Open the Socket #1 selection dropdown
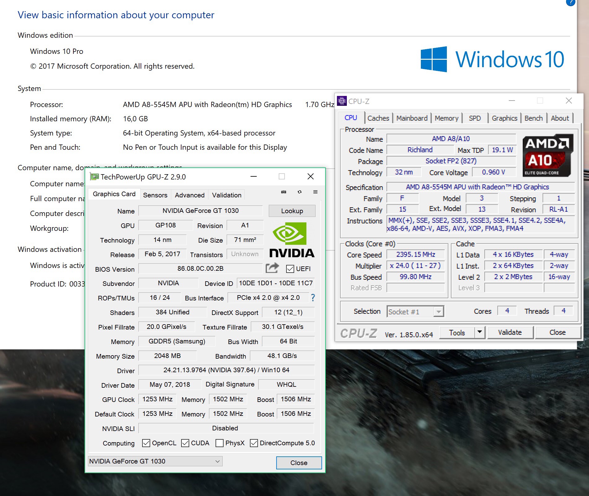Viewport: 589px width, 496px height. click(x=415, y=312)
